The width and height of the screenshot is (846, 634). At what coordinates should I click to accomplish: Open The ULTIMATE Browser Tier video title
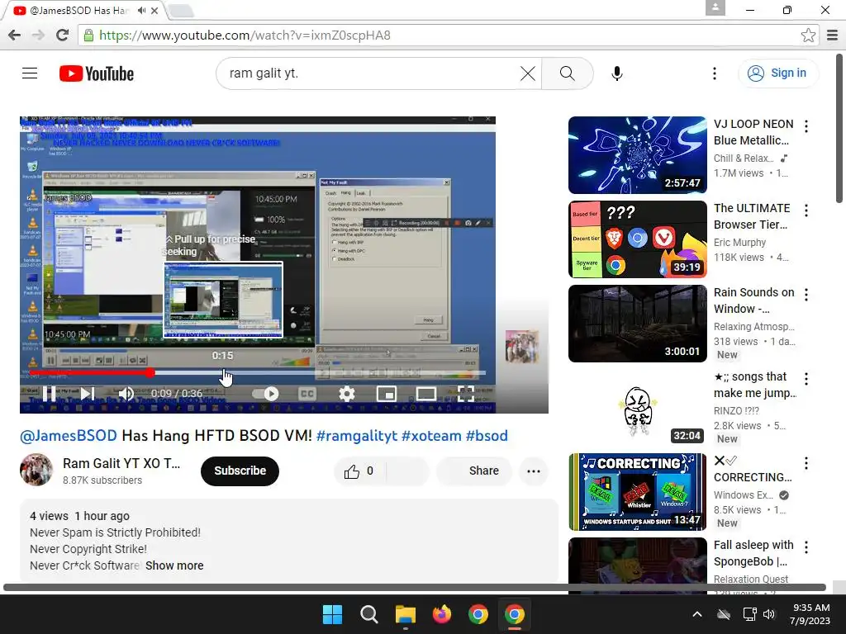click(752, 216)
